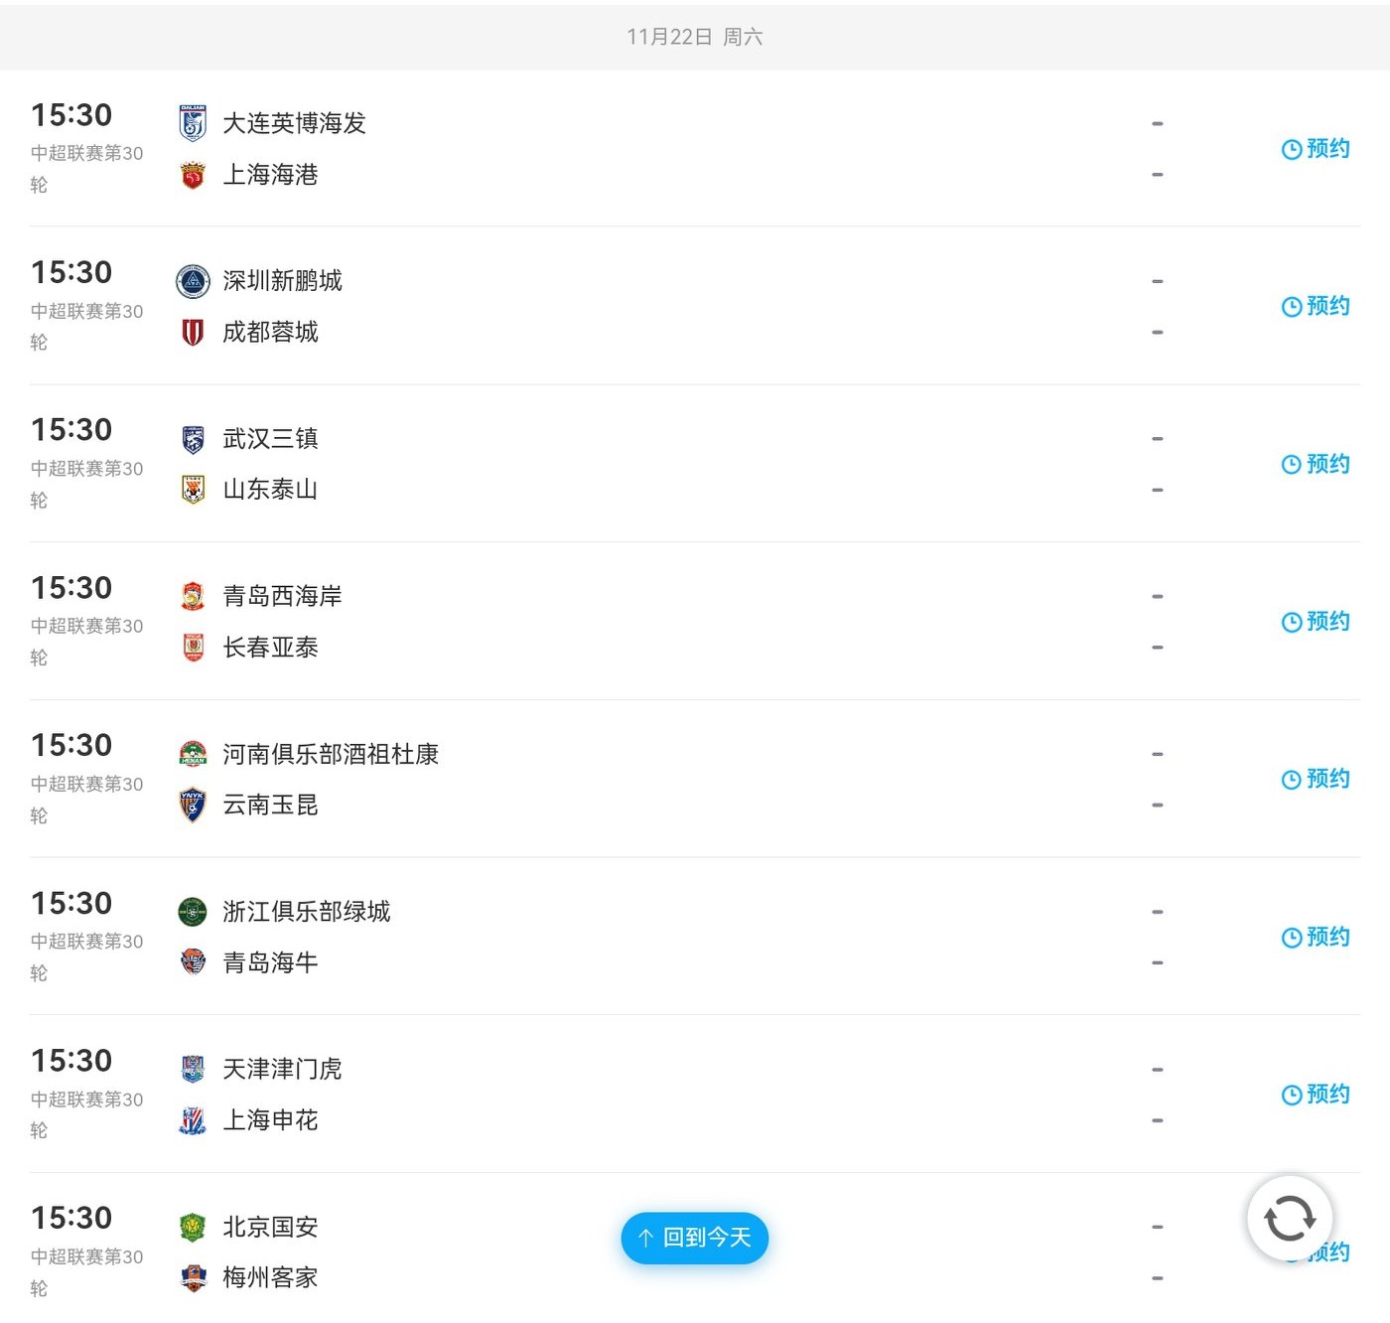Viewport: 1390px width, 1323px height.
Task: Select the 梅州客家 team name
Action: [x=270, y=1277]
